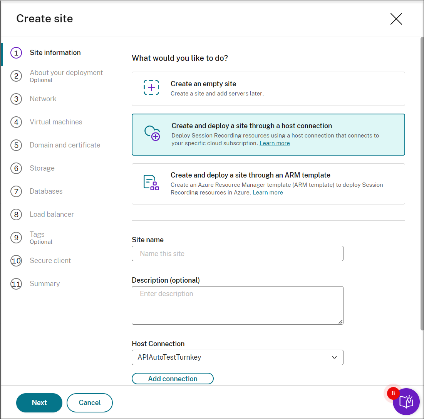
Task: Focus the Site name input field
Action: pos(237,253)
